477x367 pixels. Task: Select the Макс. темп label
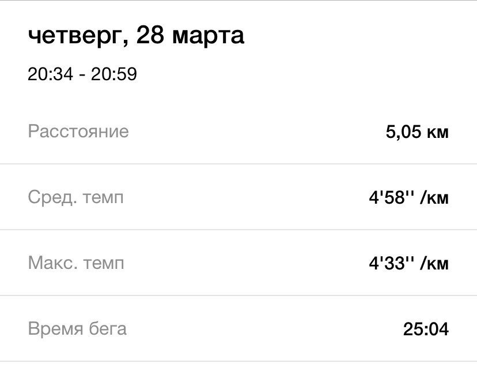[x=76, y=263]
